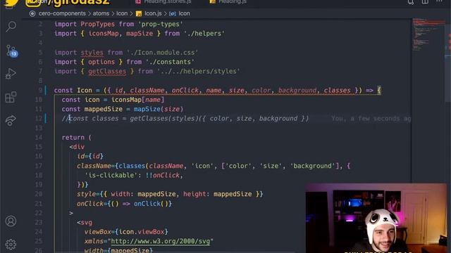Open the Icon symbol breadcrumb
Screen dimensions: 451x253
coord(184,13)
